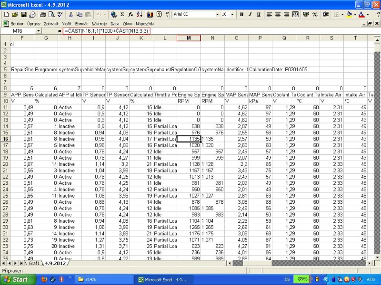Click the Sort Ascending icon
Viewport: 381px width, 285px height.
click(x=140, y=15)
